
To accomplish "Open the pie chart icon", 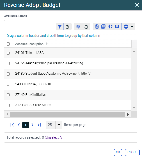I will [110, 27].
